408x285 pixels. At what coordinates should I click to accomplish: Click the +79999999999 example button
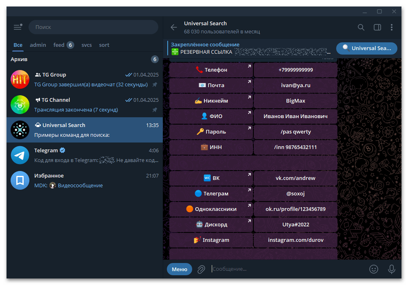(295, 70)
